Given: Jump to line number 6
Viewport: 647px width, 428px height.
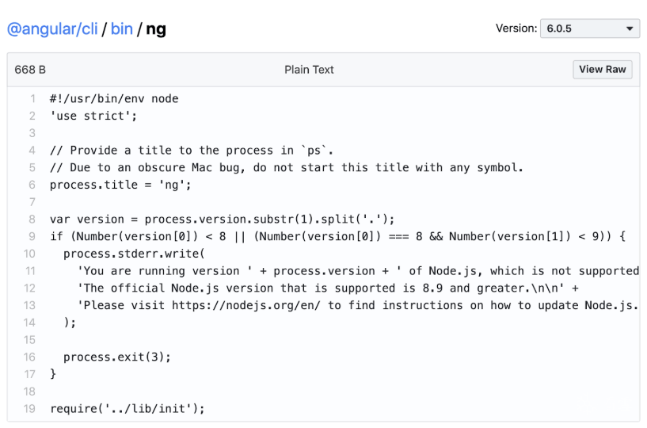Looking at the screenshot, I should click(32, 185).
